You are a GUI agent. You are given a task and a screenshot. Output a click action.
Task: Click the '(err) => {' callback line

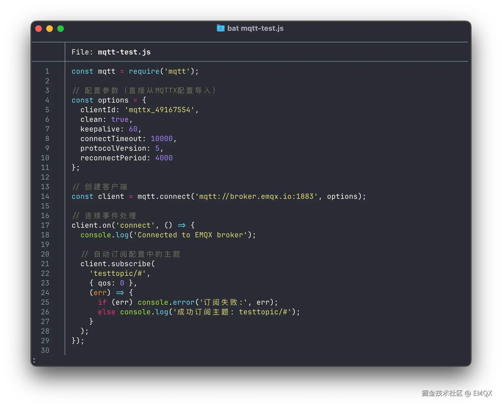coord(111,293)
